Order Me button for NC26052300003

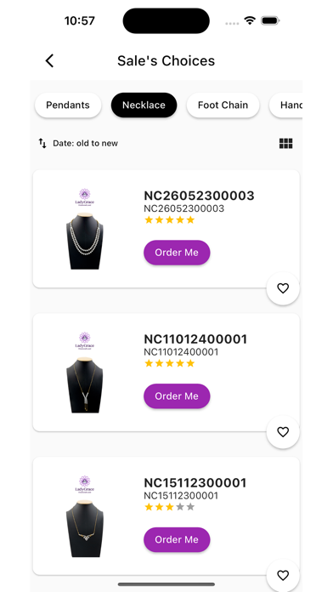(177, 253)
